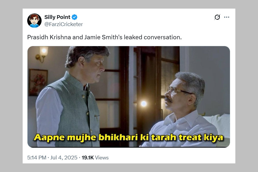Click Prasidh Krishna's name in the tweet
This screenshot has height=172, width=258.
click(x=49, y=37)
